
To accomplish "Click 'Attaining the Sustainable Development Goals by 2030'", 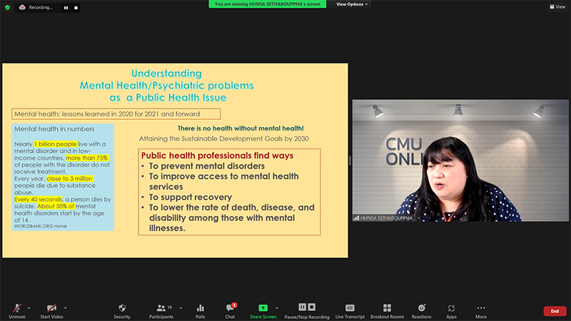I will click(x=224, y=138).
